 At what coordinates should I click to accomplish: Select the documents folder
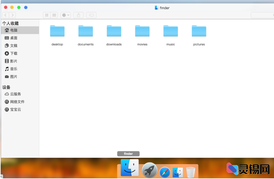coord(86,31)
